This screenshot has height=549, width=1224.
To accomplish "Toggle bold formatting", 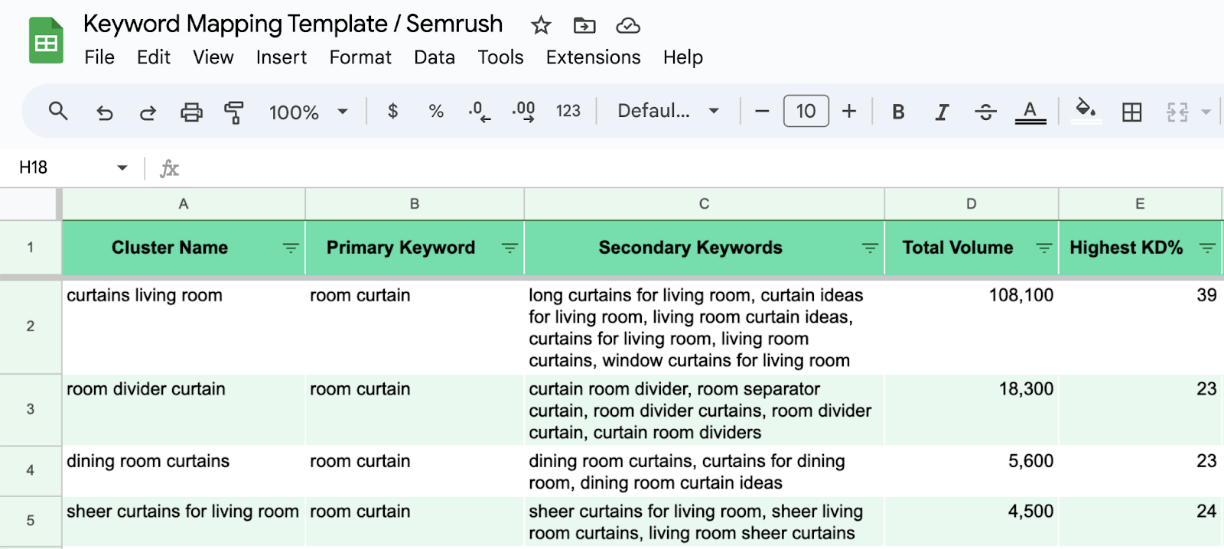I will pos(898,112).
